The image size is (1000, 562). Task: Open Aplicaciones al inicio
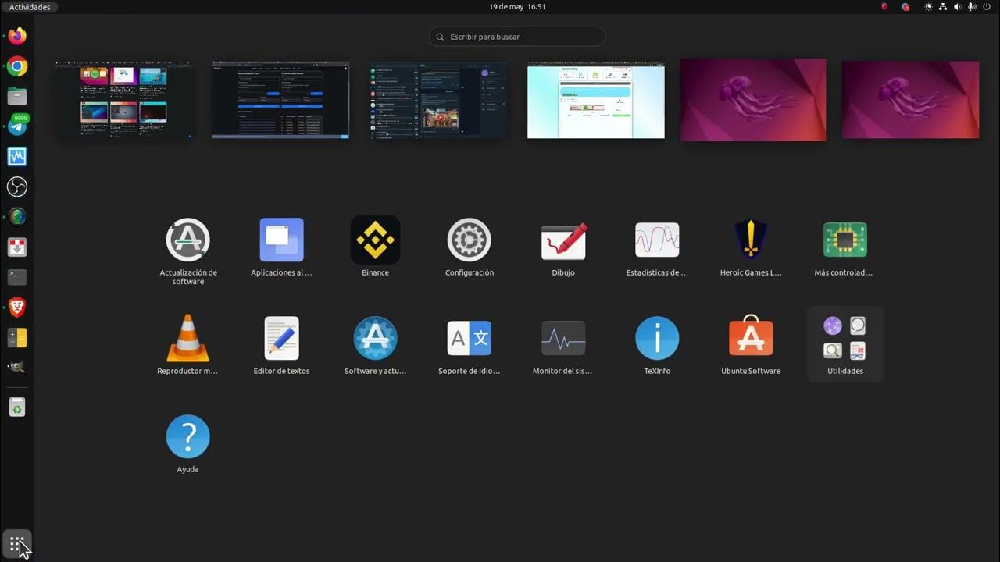point(282,240)
